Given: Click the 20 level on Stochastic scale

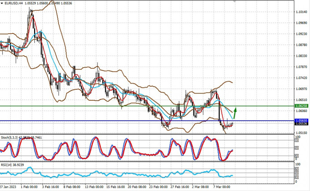Looking at the screenshot, I should (x=296, y=156).
